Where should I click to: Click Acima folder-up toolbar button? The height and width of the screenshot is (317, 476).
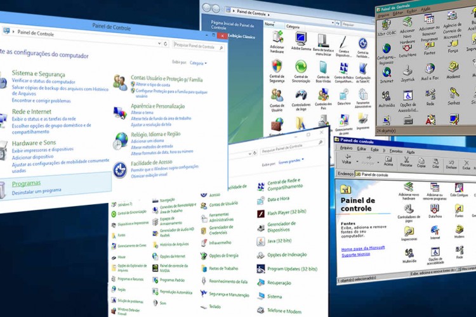pyautogui.click(x=388, y=162)
